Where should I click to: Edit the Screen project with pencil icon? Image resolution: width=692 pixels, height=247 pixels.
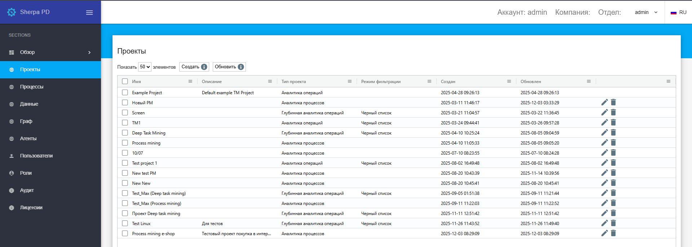[x=604, y=113]
